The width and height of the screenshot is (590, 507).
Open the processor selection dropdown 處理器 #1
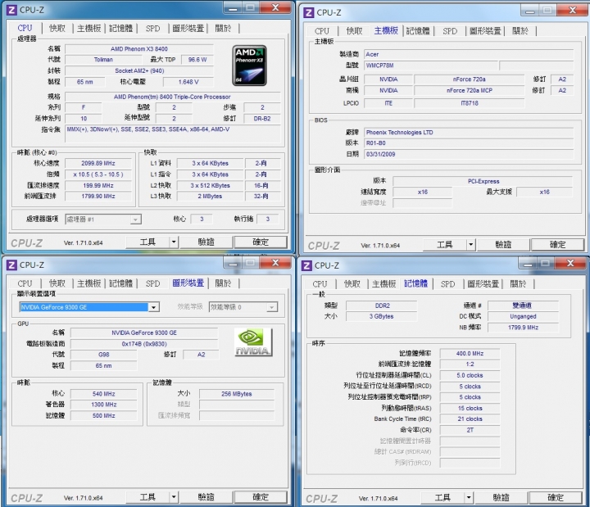click(x=103, y=220)
